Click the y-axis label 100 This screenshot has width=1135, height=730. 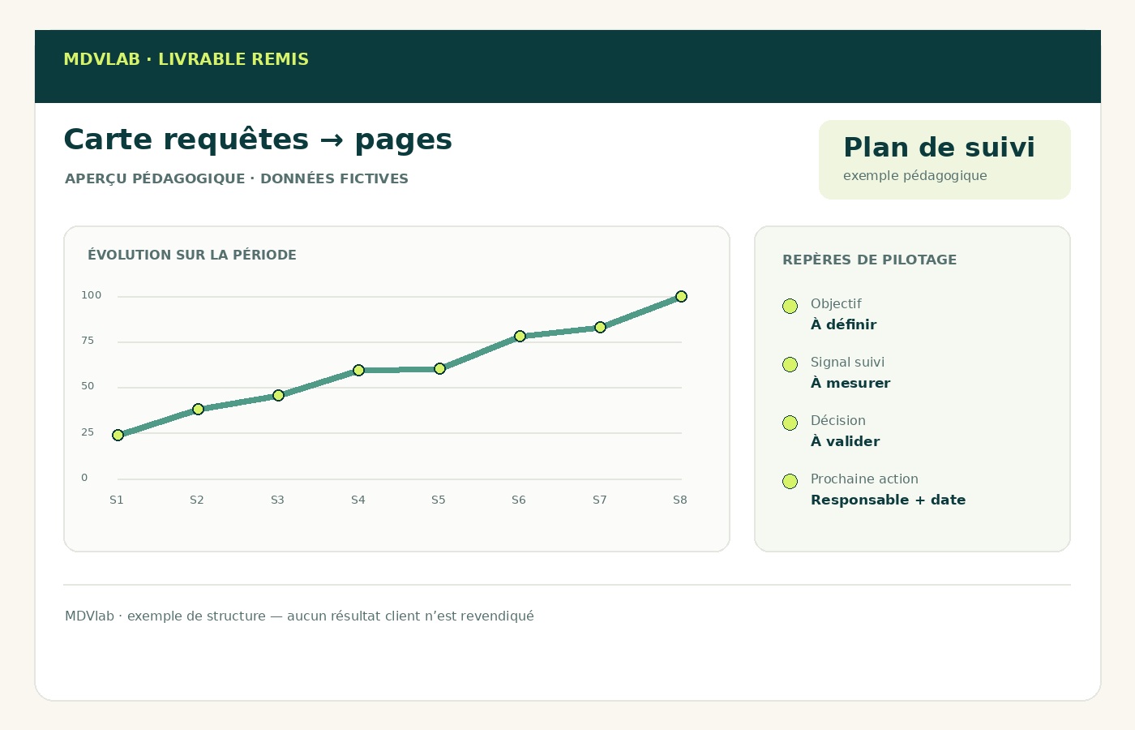pos(91,295)
